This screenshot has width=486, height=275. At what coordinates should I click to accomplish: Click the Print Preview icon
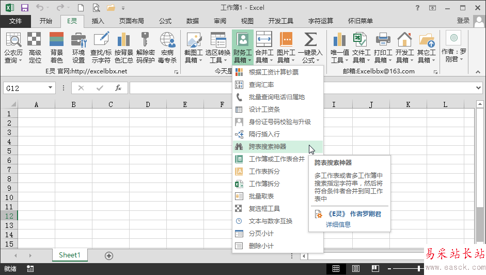pos(97,8)
